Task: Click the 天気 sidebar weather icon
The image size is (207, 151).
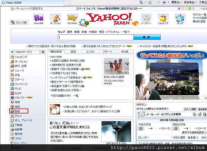Action: click(12, 75)
